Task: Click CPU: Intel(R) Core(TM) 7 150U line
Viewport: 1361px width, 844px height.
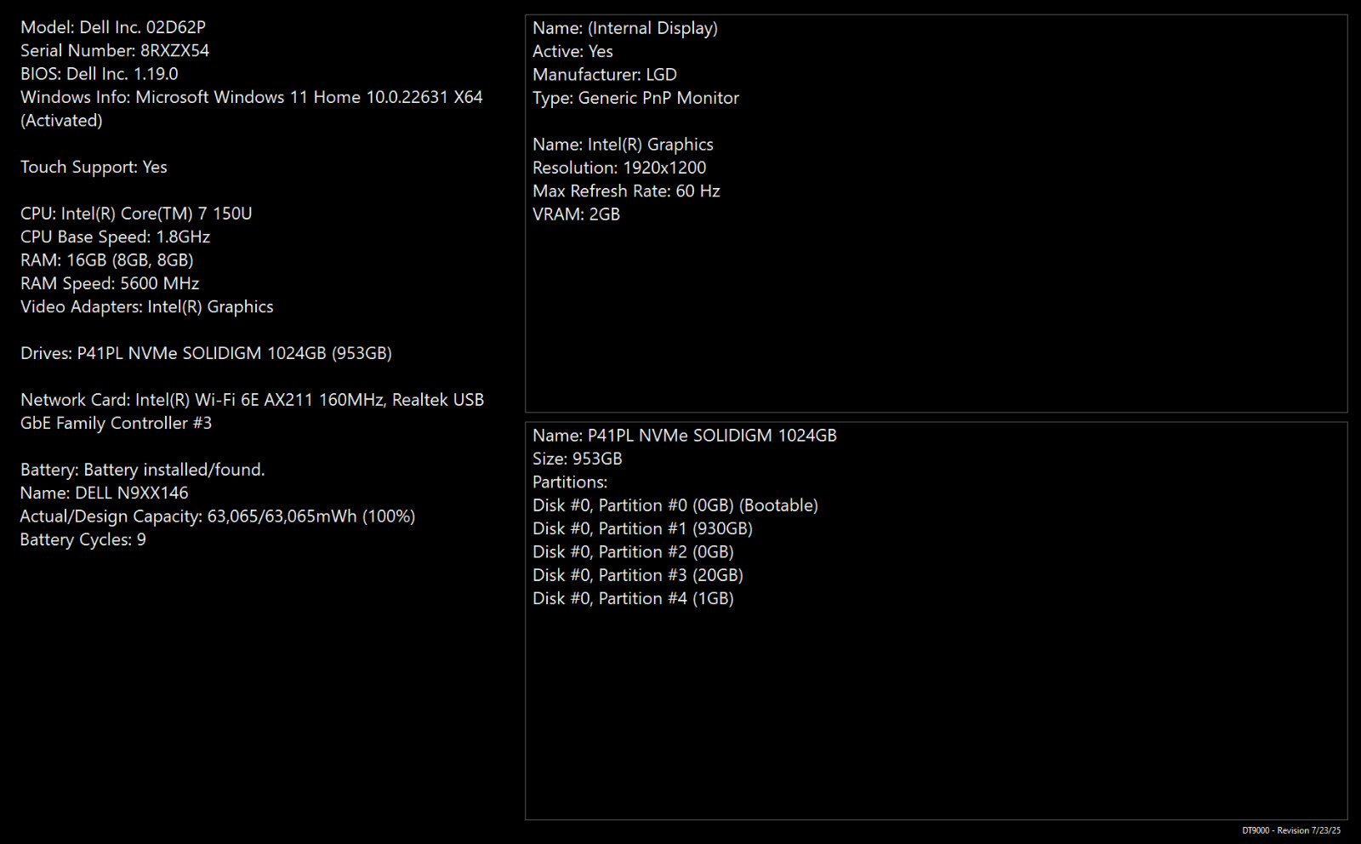Action: (x=136, y=214)
